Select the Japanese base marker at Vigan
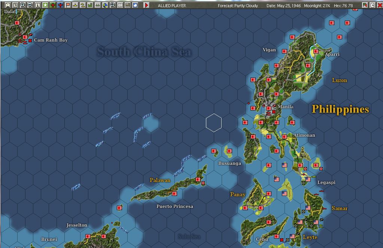 pyautogui.click(x=285, y=51)
